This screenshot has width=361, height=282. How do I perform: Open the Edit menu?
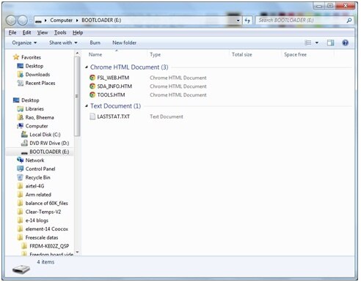(x=26, y=32)
